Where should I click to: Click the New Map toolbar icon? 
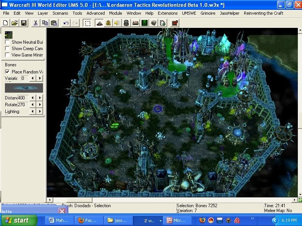coord(6,23)
